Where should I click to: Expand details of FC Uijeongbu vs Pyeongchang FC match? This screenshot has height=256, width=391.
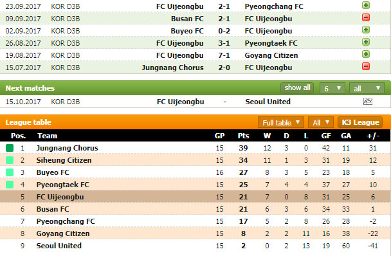point(366,5)
